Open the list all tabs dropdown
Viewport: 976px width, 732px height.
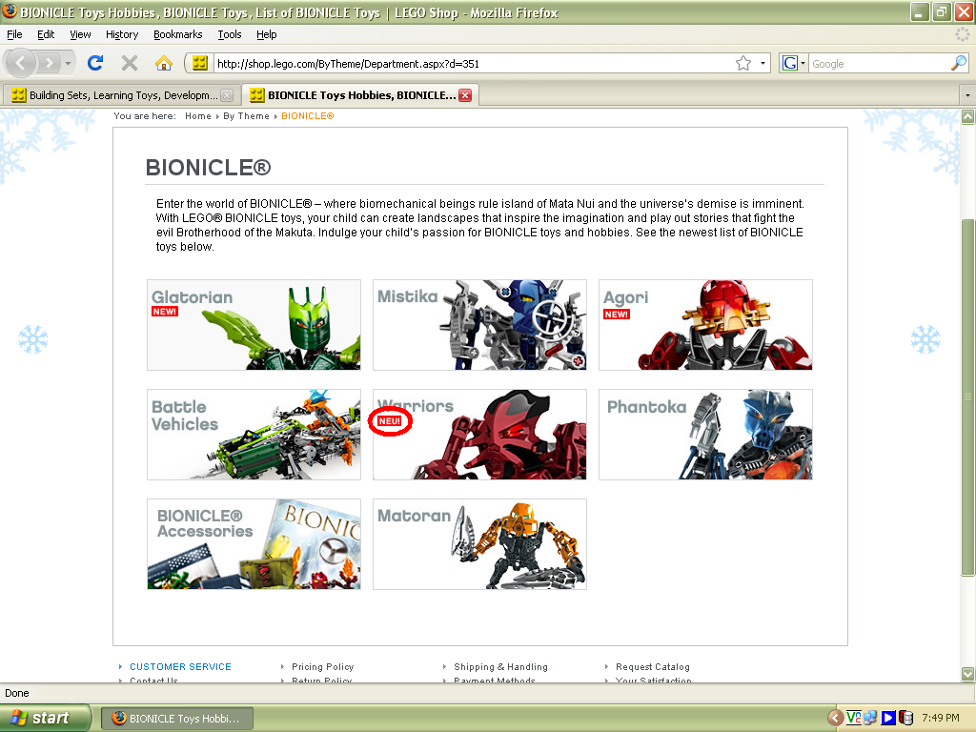[967, 95]
